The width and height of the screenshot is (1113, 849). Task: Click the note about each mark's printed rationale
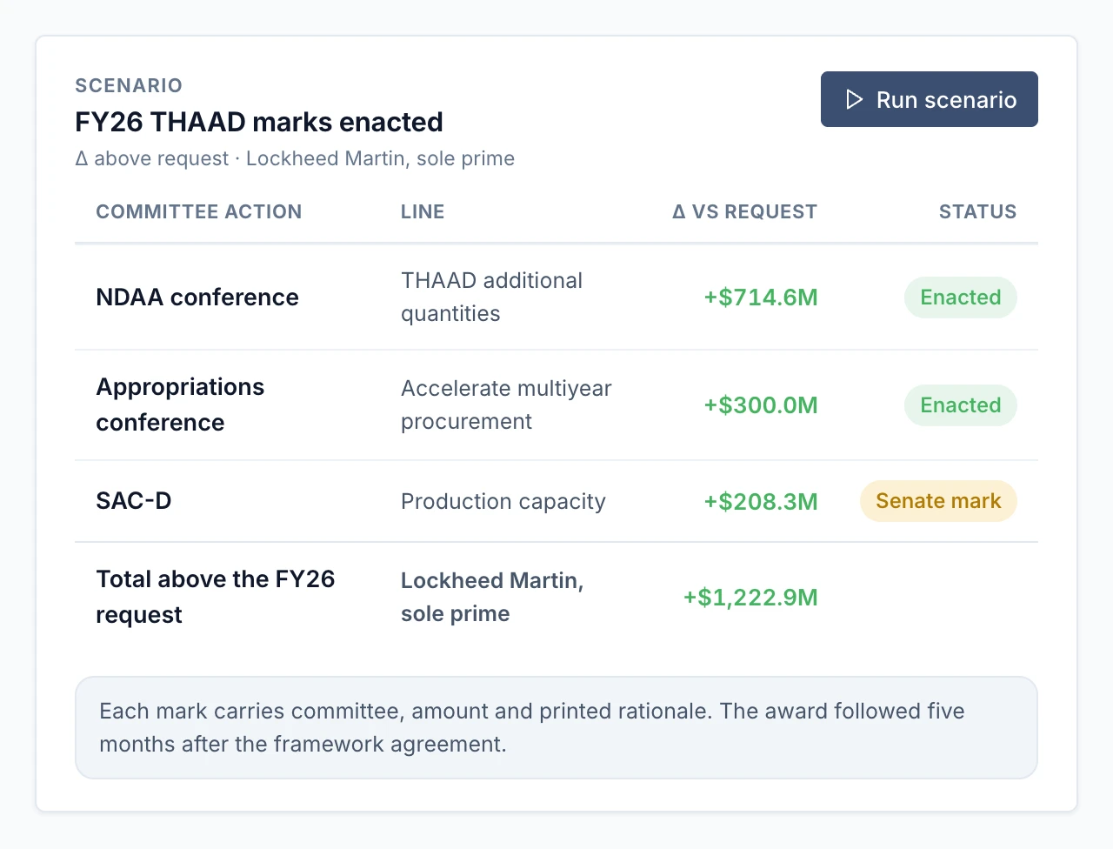click(x=556, y=727)
